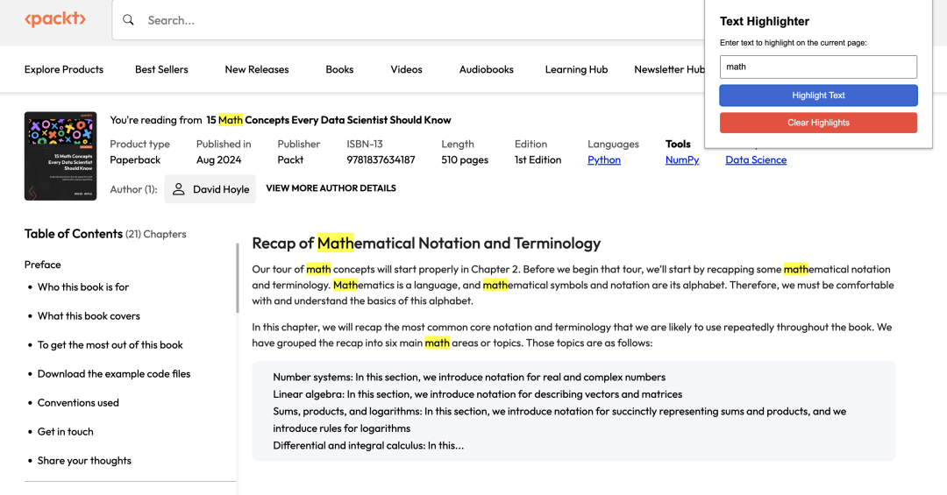Image resolution: width=947 pixels, height=495 pixels.
Task: Follow the NumPy tools link
Action: point(682,160)
